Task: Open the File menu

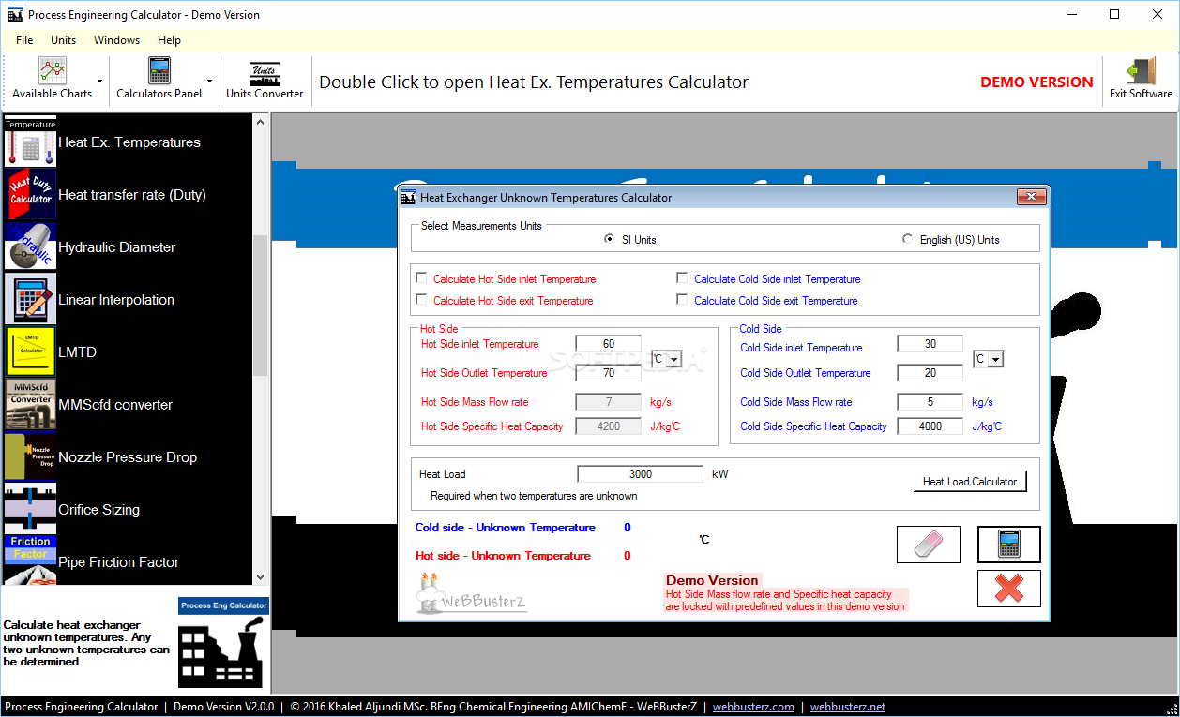Action: point(24,40)
